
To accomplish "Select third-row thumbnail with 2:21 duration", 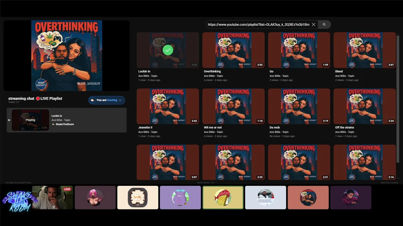I will 299,162.
